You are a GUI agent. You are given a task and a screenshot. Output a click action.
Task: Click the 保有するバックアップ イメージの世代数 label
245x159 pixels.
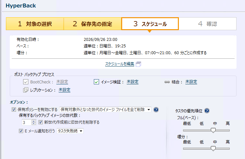(x=50, y=116)
